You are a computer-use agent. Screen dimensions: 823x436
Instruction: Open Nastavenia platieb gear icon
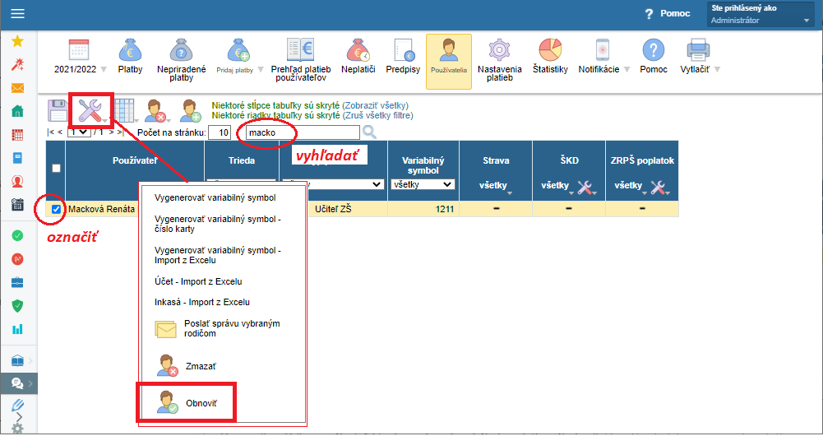[499, 51]
